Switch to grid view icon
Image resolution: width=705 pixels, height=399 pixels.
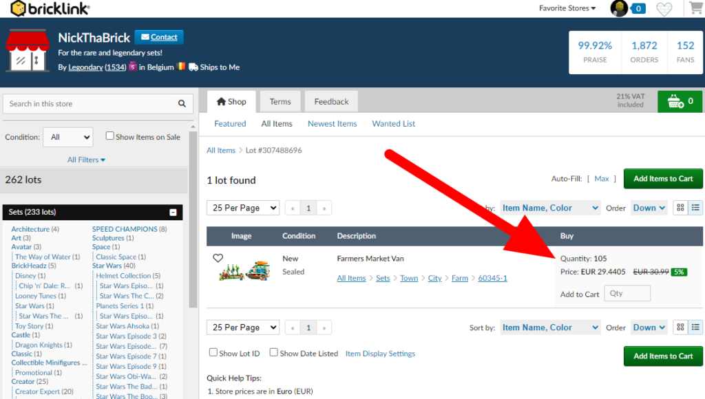click(680, 208)
